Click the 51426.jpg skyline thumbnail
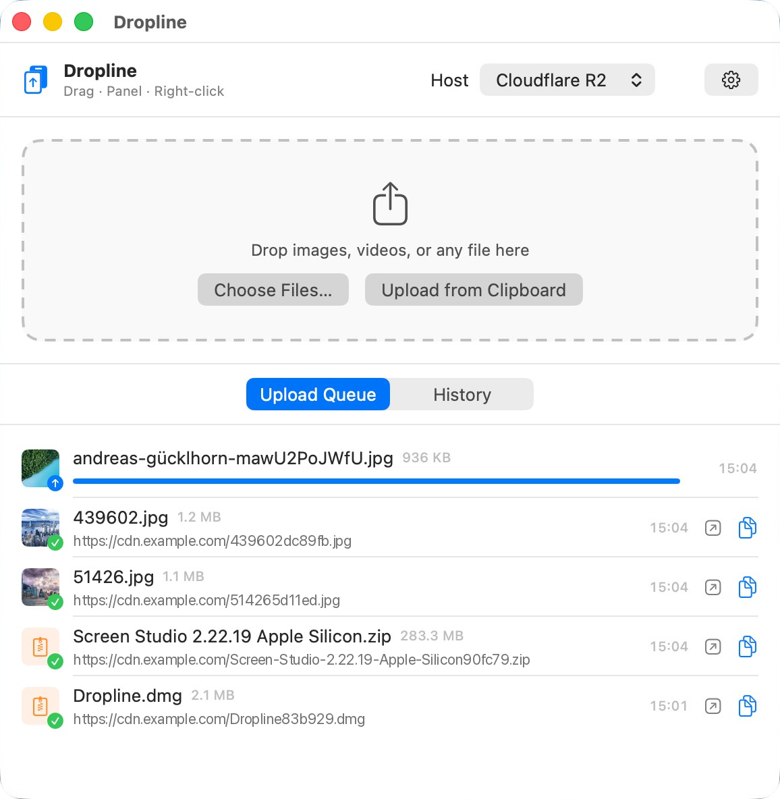 (40, 587)
